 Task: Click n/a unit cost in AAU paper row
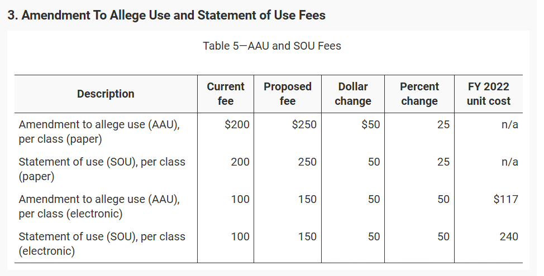[510, 125]
